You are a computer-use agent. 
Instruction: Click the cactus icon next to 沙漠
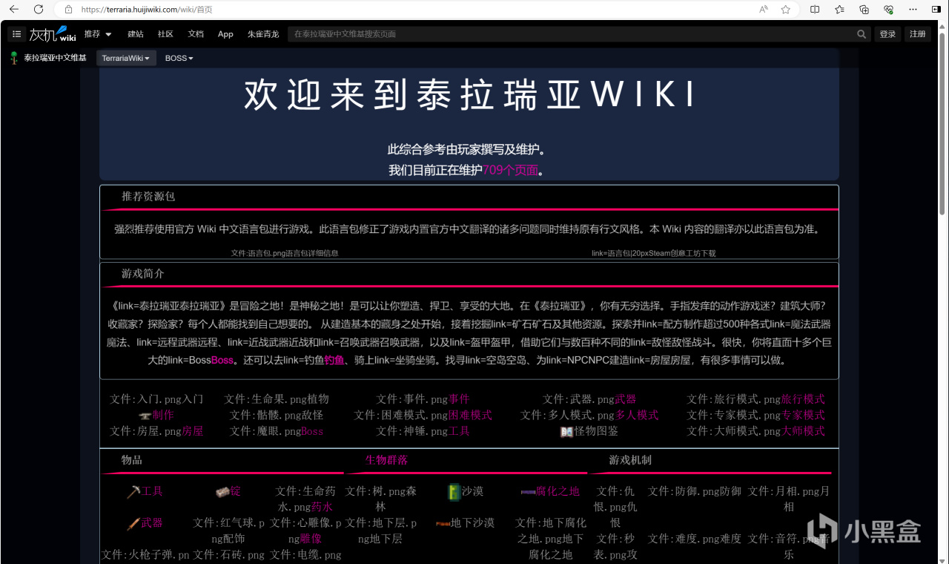454,491
